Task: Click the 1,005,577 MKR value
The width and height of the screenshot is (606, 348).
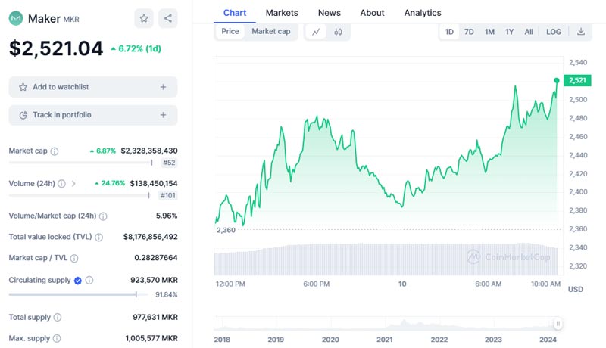Action: (151, 338)
